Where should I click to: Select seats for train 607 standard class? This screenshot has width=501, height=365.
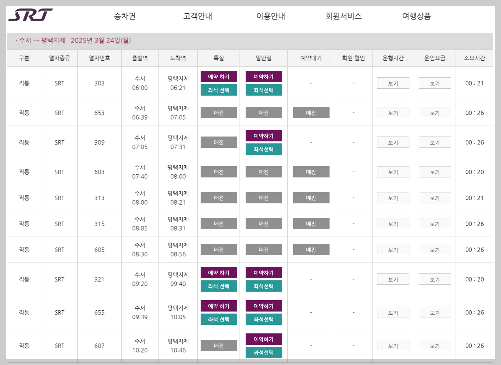[263, 352]
